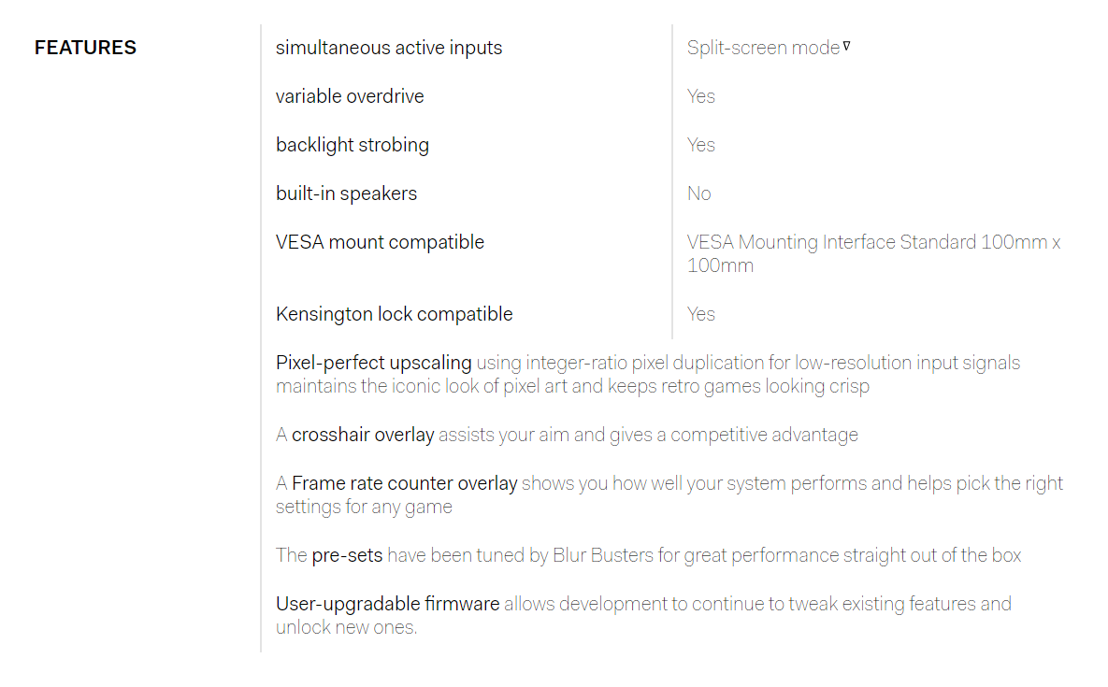
Task: Click the VESA Mounting Interface Standard value
Action: pos(873,253)
